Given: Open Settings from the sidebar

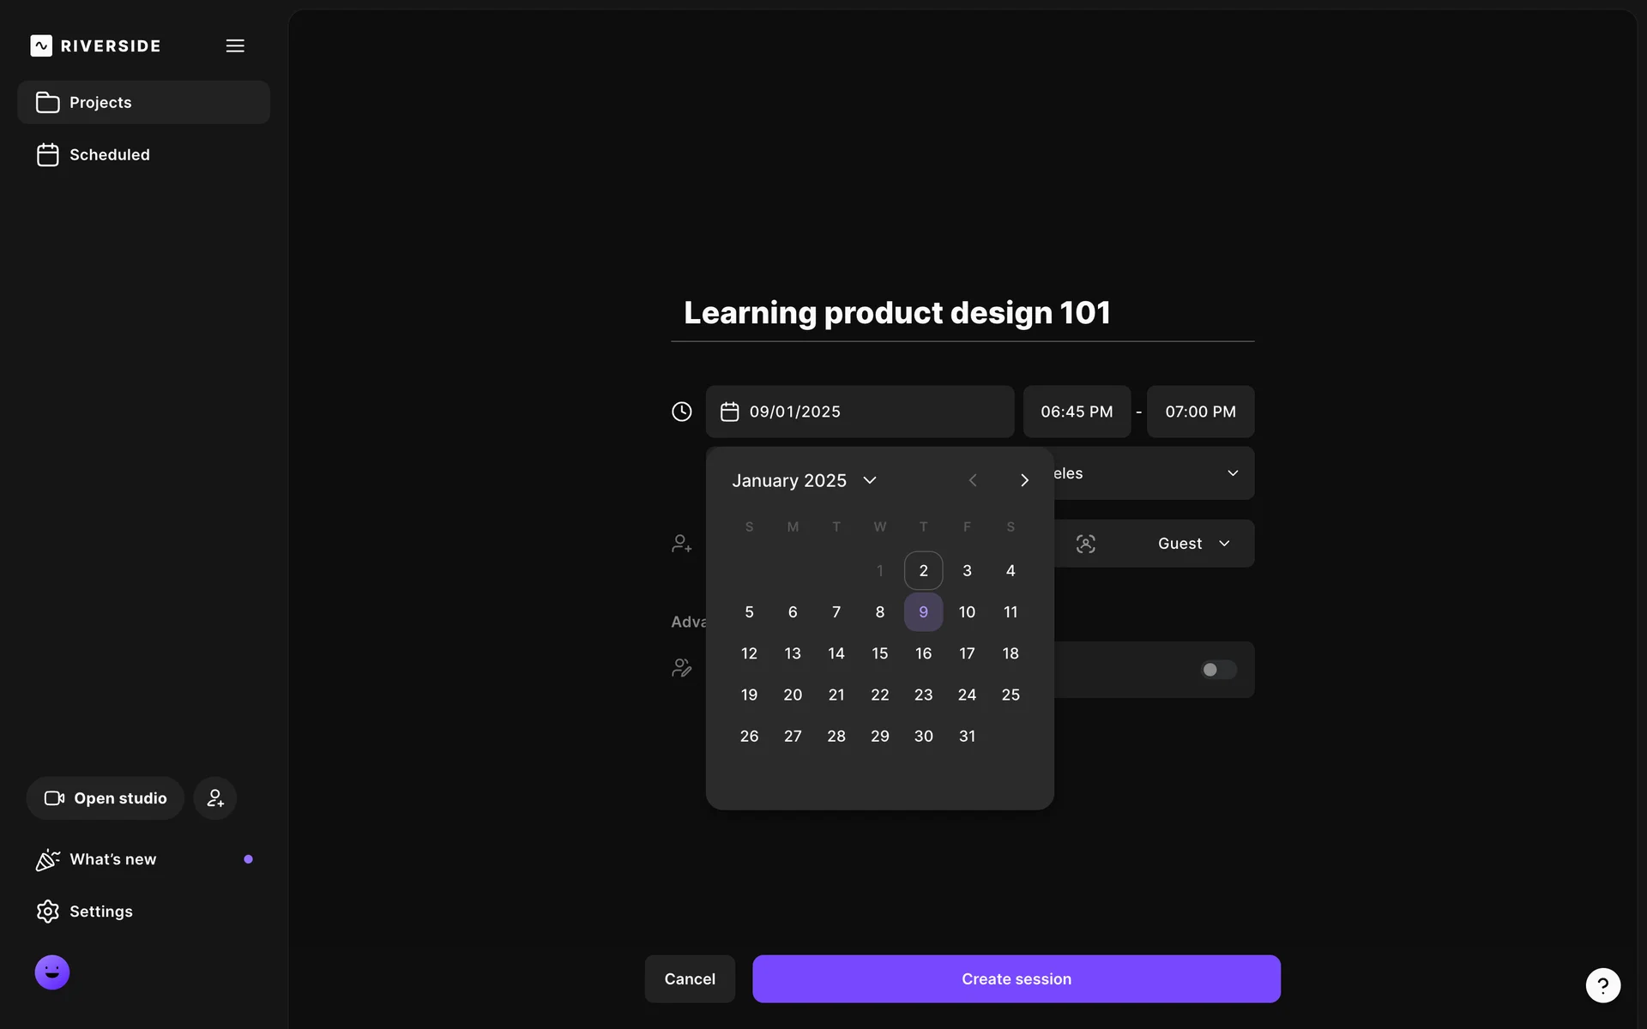Looking at the screenshot, I should 100,912.
